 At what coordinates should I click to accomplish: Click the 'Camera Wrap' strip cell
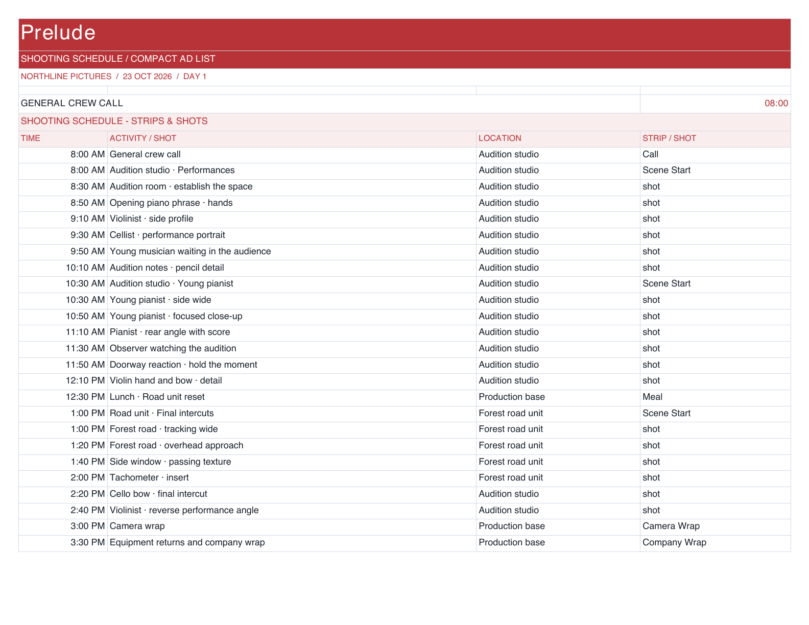coord(715,527)
